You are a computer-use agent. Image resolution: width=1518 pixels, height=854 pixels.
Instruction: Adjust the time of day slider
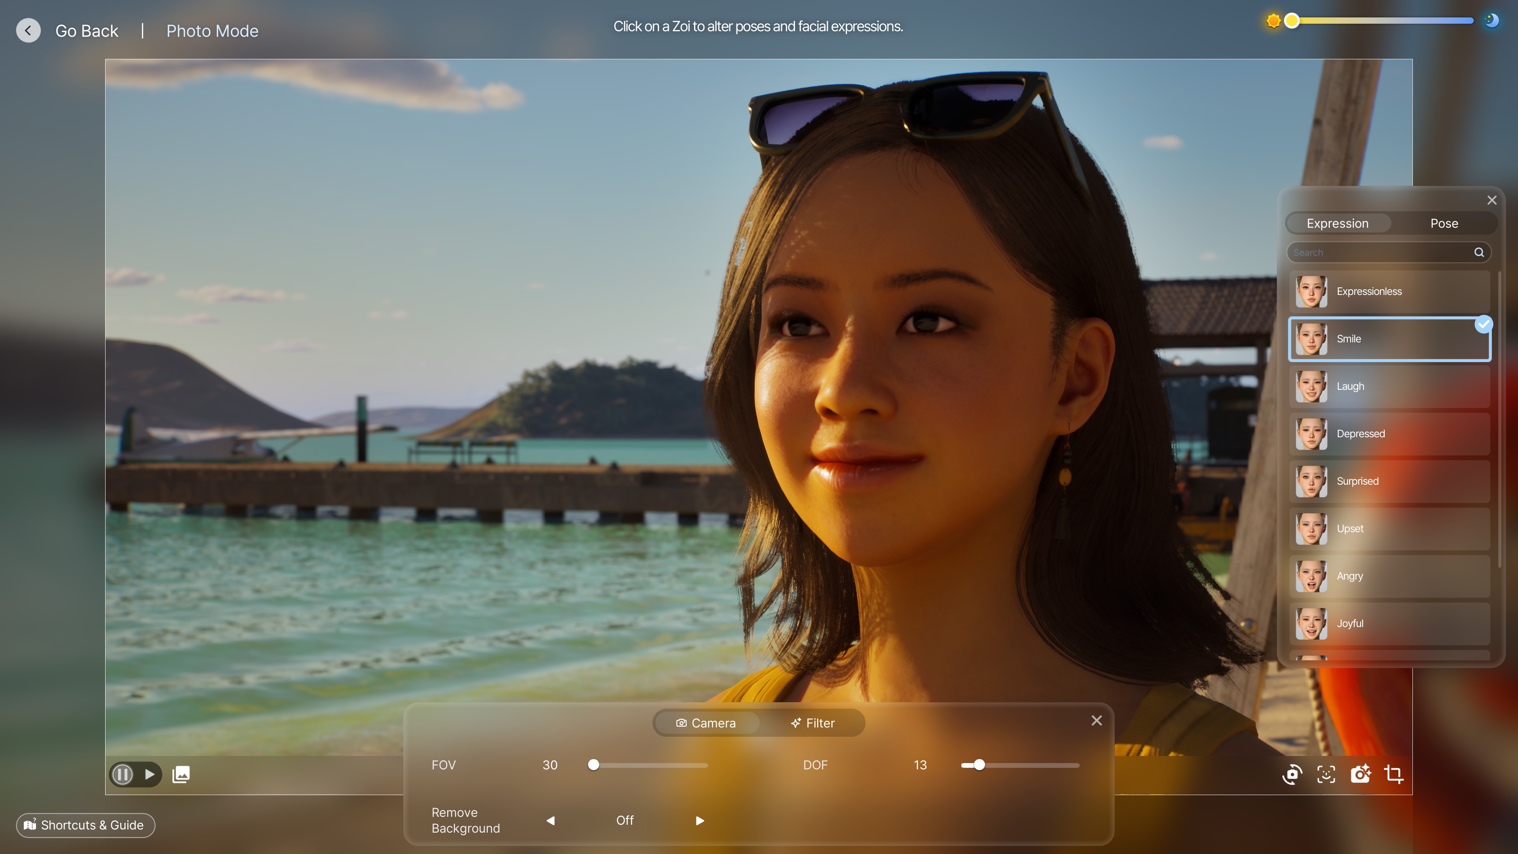(1382, 21)
